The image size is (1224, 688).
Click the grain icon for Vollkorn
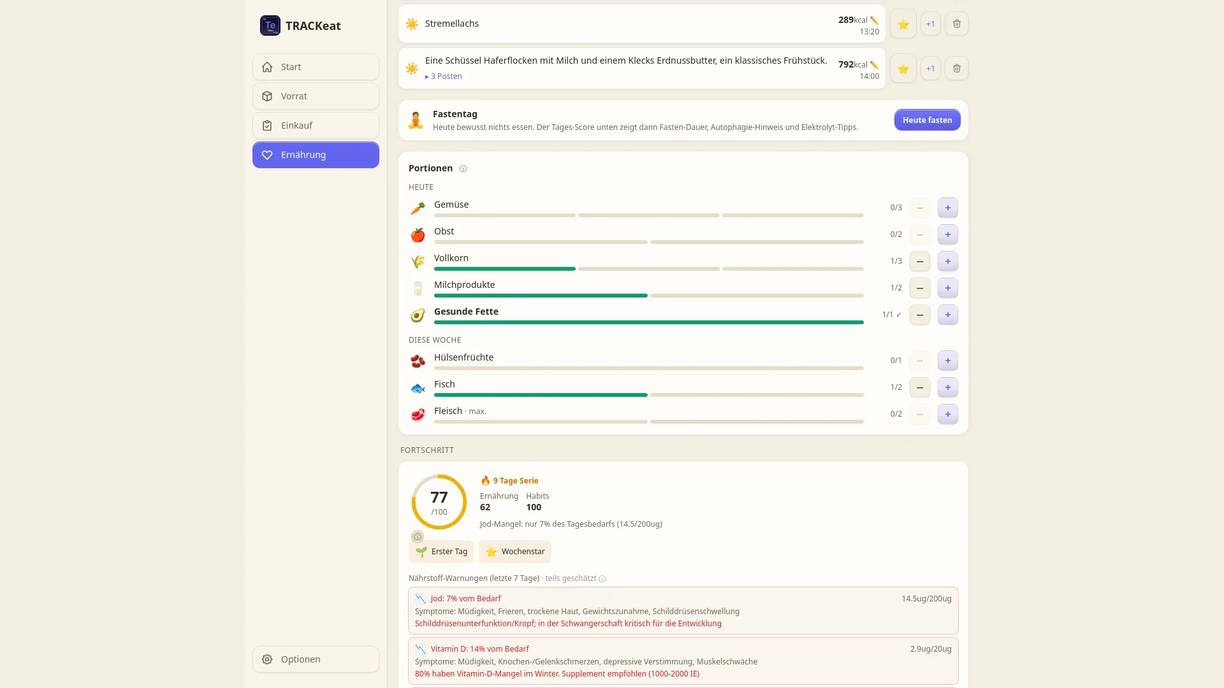(x=418, y=262)
